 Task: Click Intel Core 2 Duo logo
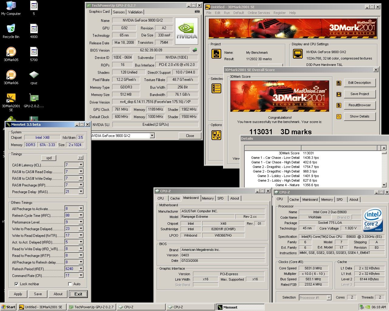373,220
